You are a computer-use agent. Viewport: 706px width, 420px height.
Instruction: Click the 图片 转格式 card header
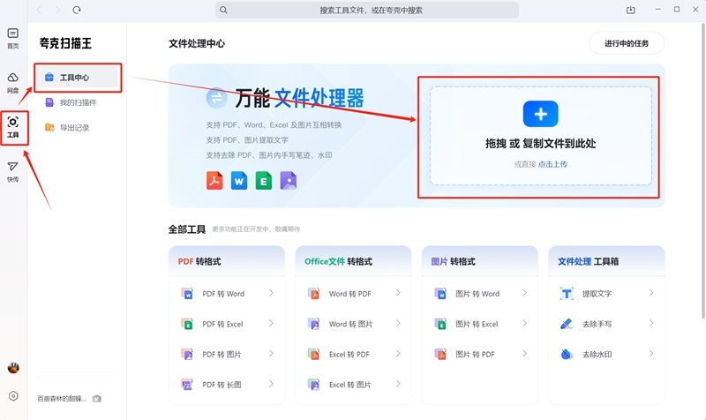(480, 261)
